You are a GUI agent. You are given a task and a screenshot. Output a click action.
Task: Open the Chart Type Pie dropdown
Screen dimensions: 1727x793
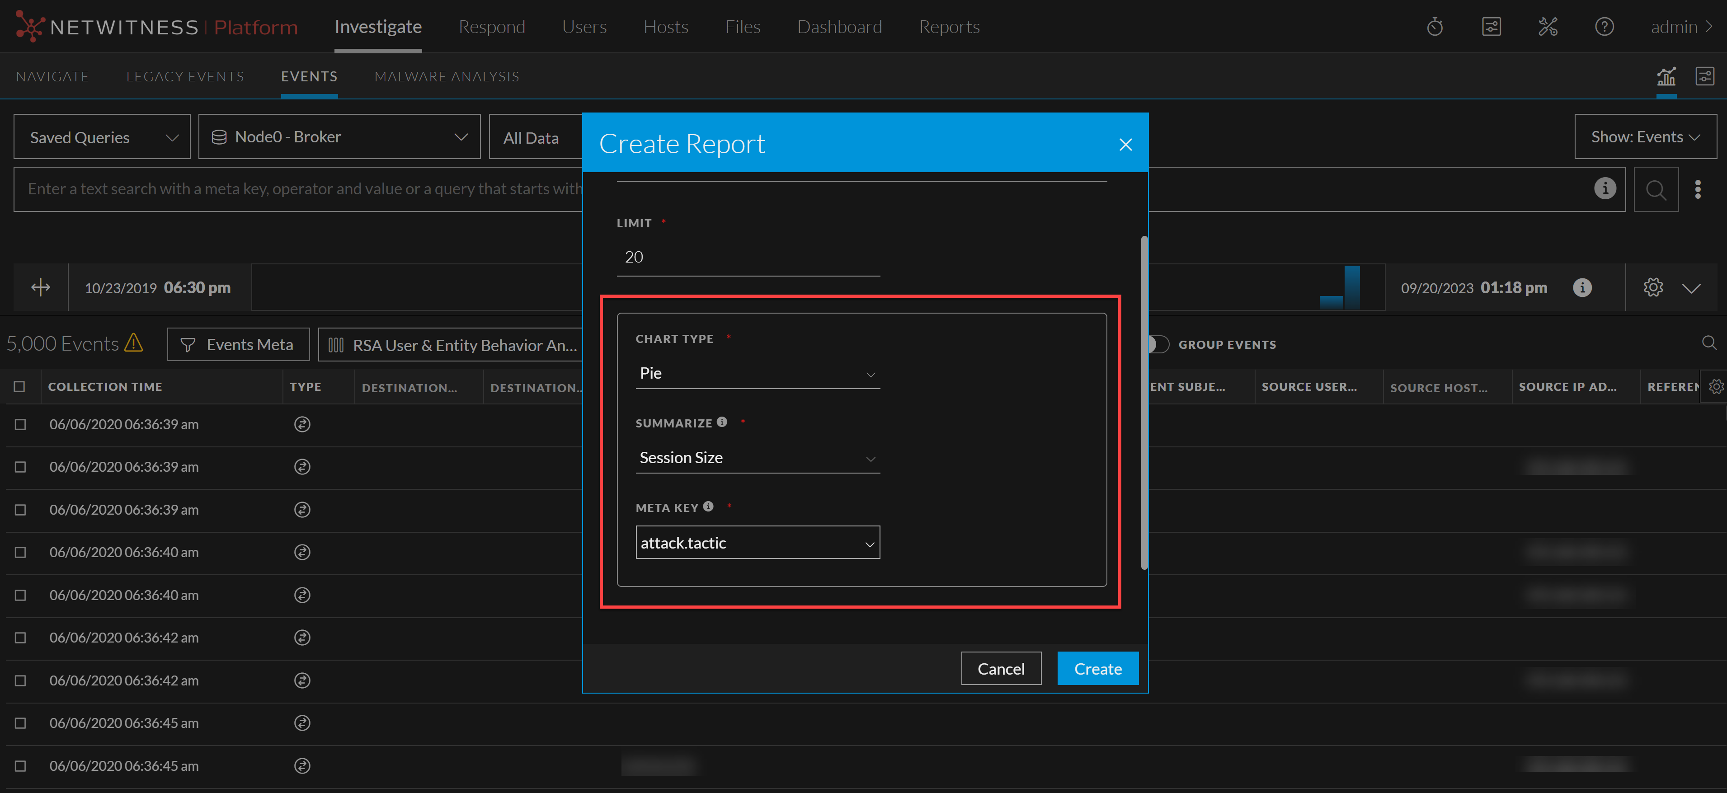pos(757,373)
